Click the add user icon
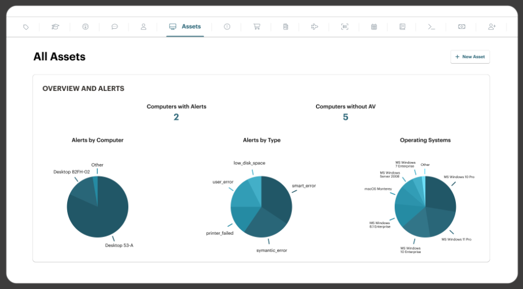The width and height of the screenshot is (523, 289). (x=491, y=27)
